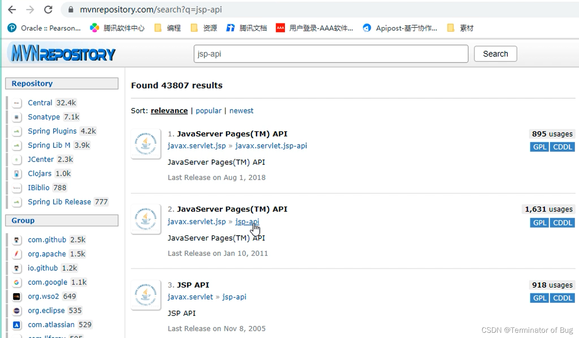Viewport: 579px width, 338px height.
Task: Click the Central repository icon
Action: coord(17,103)
